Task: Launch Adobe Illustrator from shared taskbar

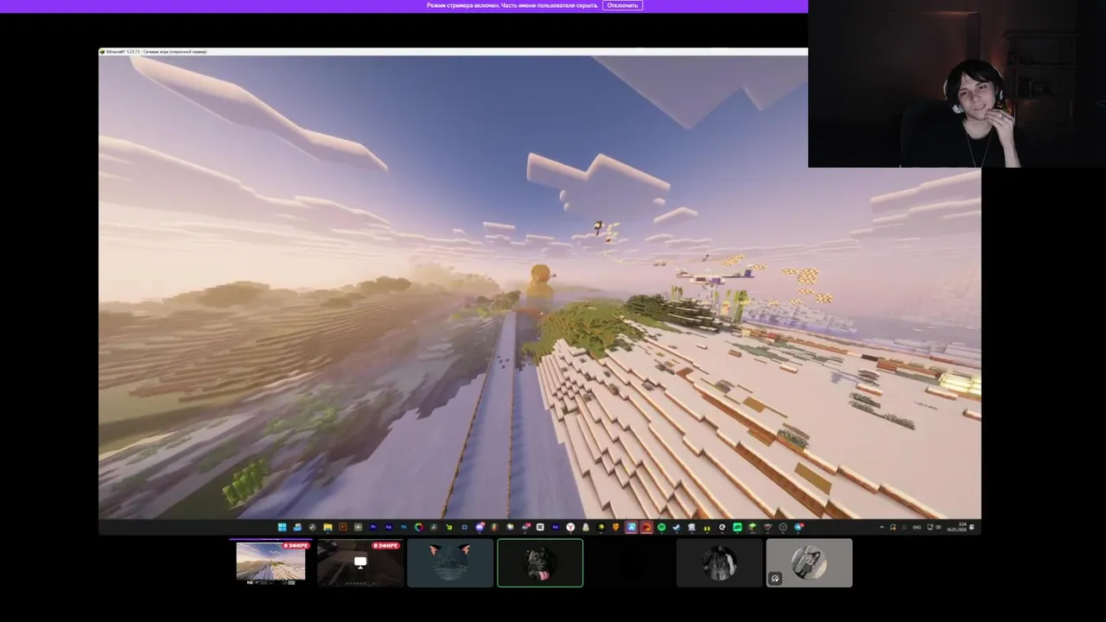Action: 343,527
